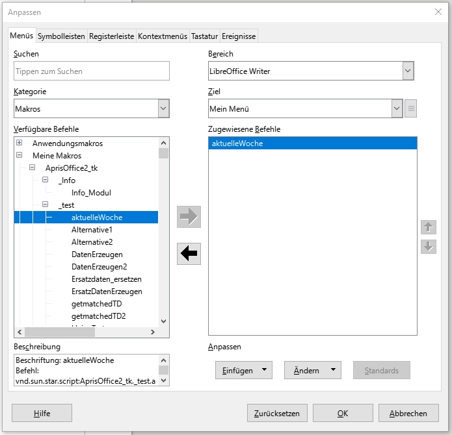
Task: Collapse the Meine Makros tree node
Action: tap(20, 156)
